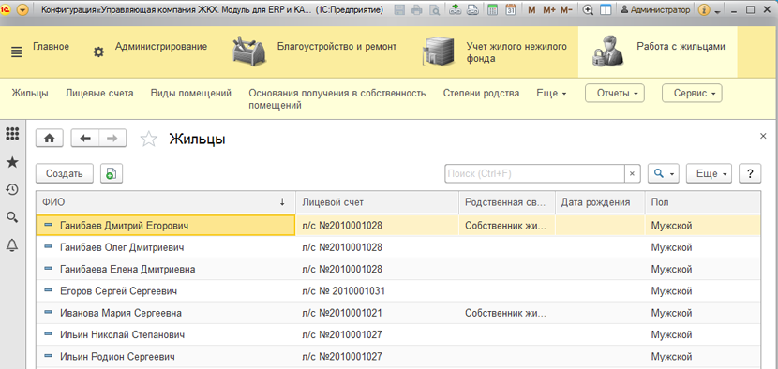Screen dimensions: 778x369
Task: Expand the Еще dropdown in navigation bar
Action: 551,94
